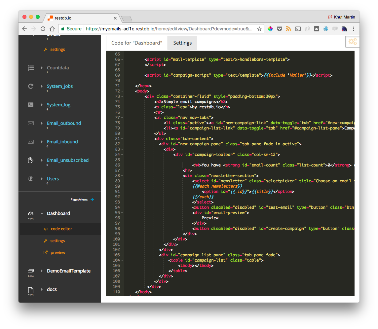The width and height of the screenshot is (378, 329).
Task: Add a new page with the plus icon
Action: click(x=92, y=200)
